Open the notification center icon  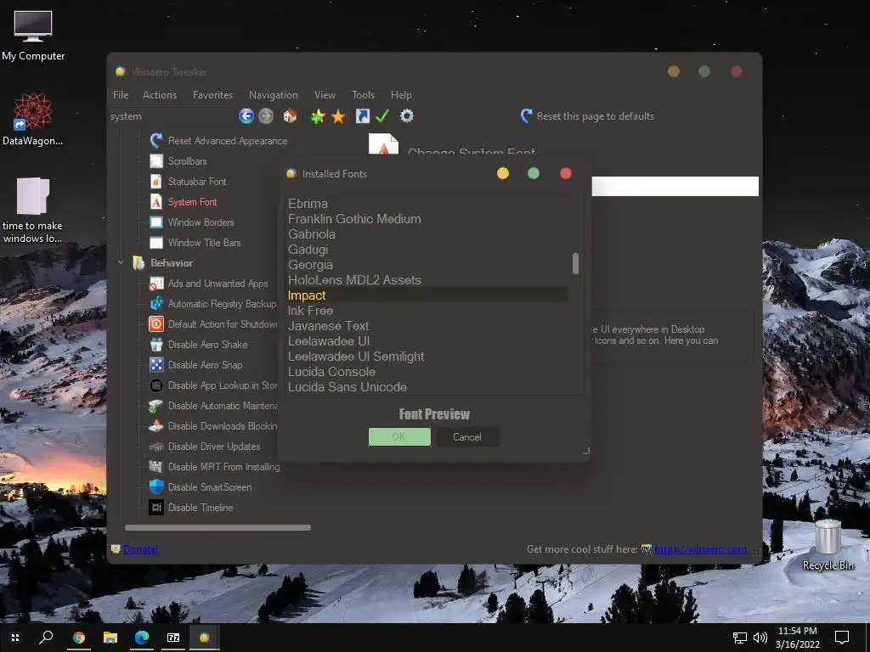pos(842,638)
